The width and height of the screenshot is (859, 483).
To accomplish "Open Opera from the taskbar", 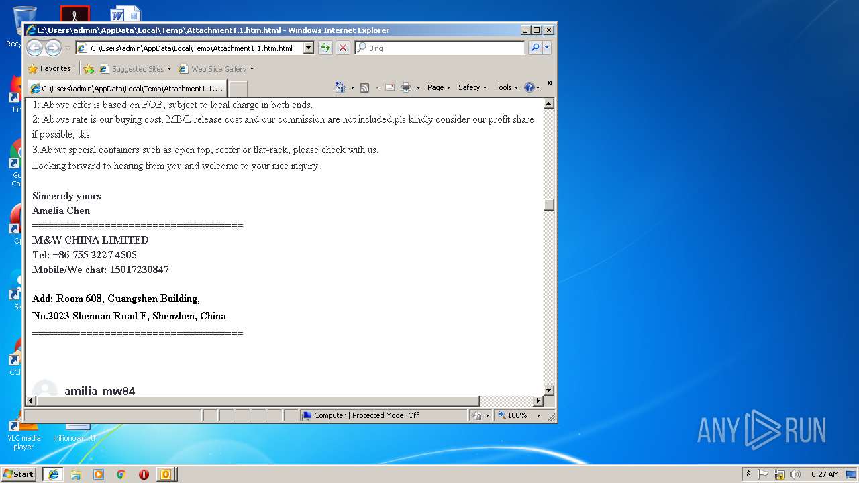I will [144, 474].
